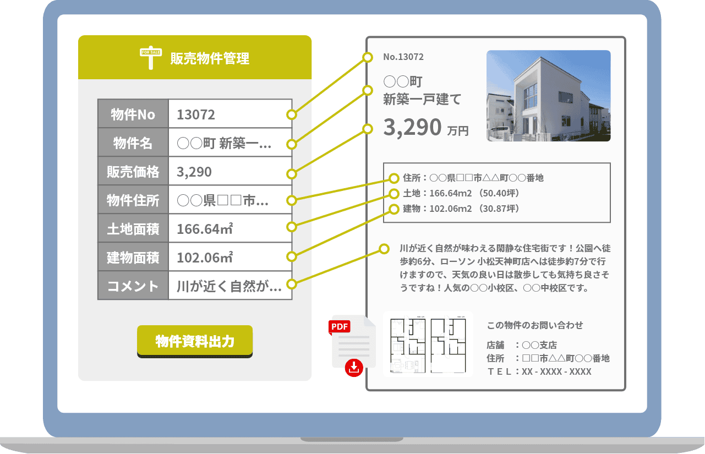The width and height of the screenshot is (705, 454).
Task: Select the 建物面積 field showing 102.06㎡
Action: 228,258
